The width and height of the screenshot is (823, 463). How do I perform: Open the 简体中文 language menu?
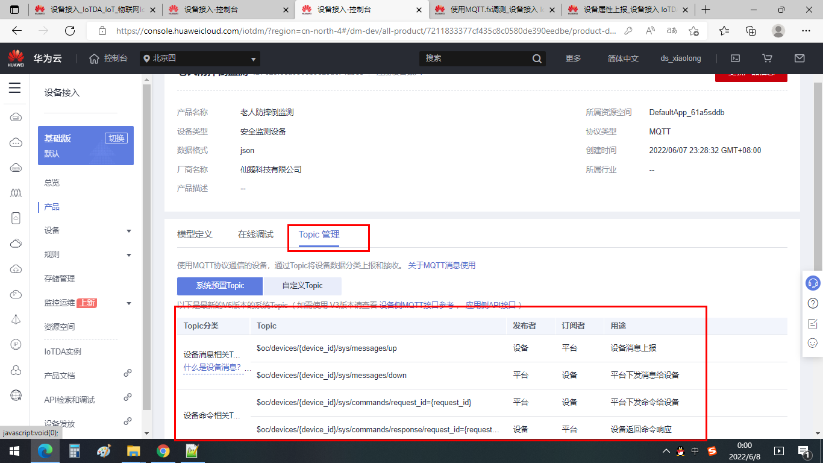coord(623,58)
